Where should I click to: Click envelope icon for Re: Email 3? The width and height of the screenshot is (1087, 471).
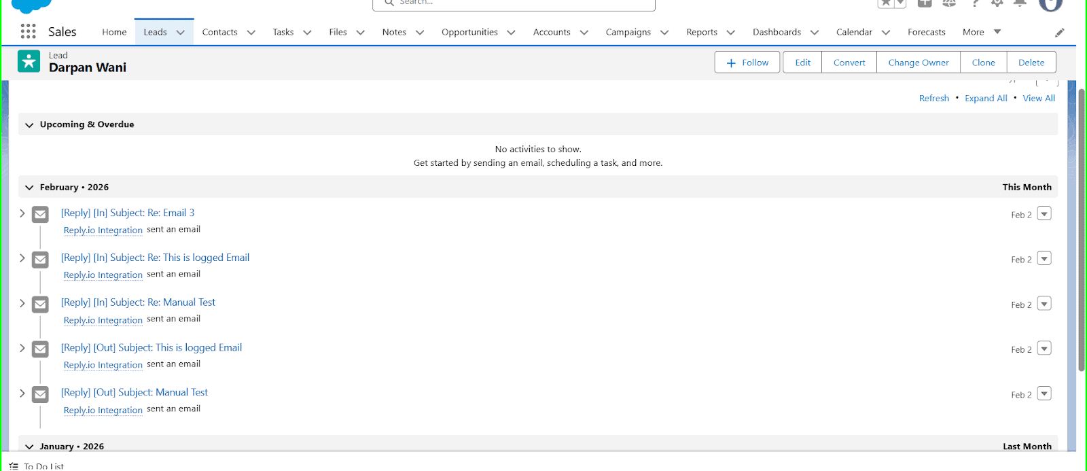pyautogui.click(x=41, y=215)
